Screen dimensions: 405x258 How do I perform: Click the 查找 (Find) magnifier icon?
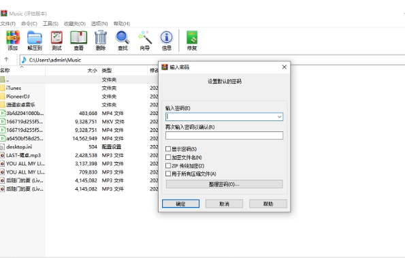(x=123, y=37)
